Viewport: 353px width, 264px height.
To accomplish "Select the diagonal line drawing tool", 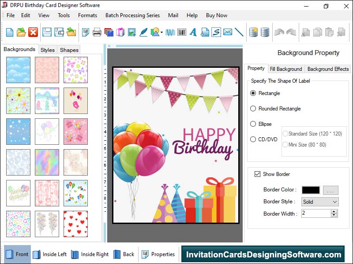I will click(x=239, y=32).
